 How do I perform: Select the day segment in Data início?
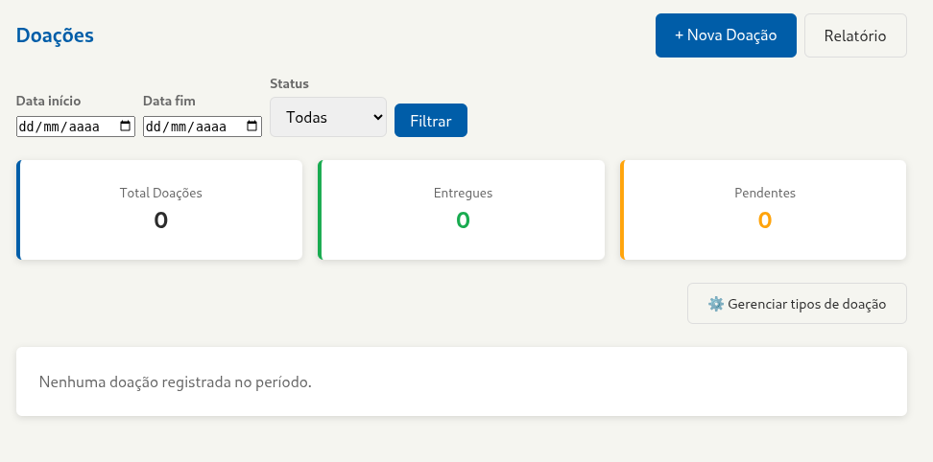tap(27, 126)
